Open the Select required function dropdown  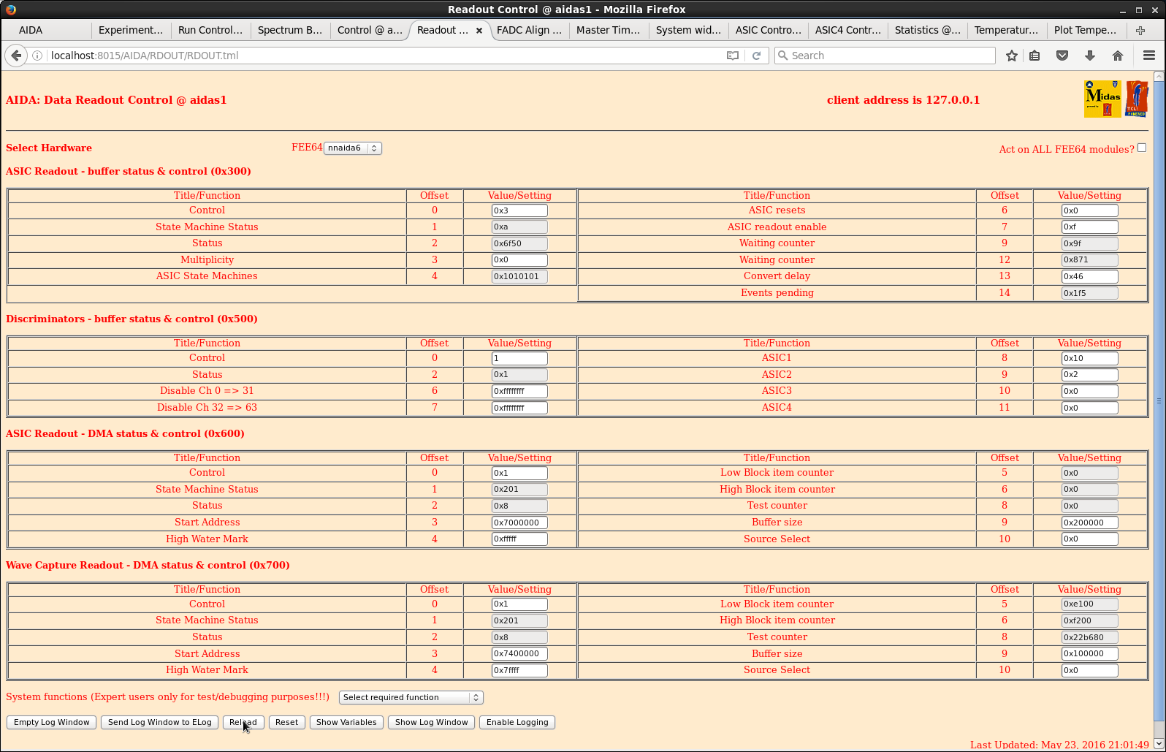pyautogui.click(x=411, y=697)
